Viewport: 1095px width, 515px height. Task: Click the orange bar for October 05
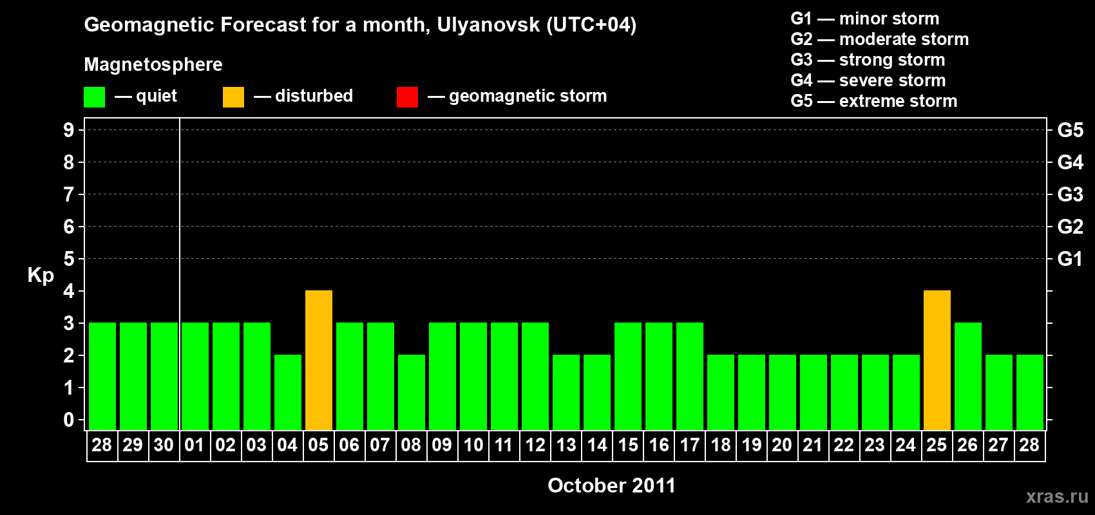point(319,360)
